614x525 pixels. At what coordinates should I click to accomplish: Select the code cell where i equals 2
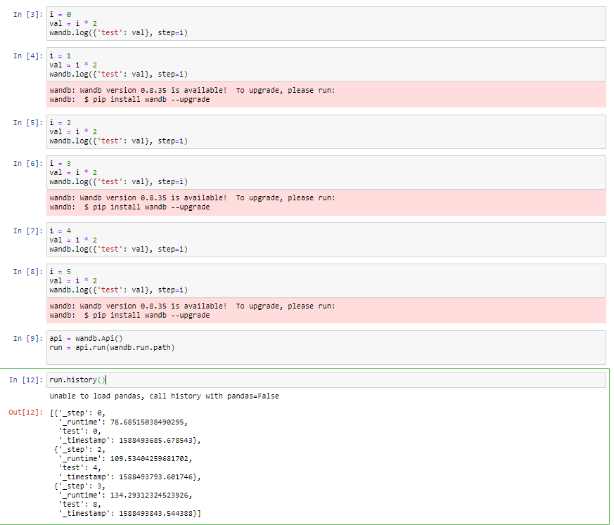(x=141, y=131)
